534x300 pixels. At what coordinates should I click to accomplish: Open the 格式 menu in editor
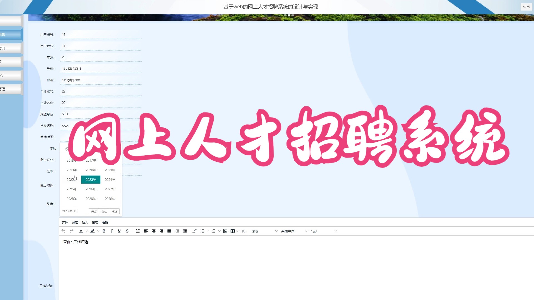pos(95,222)
